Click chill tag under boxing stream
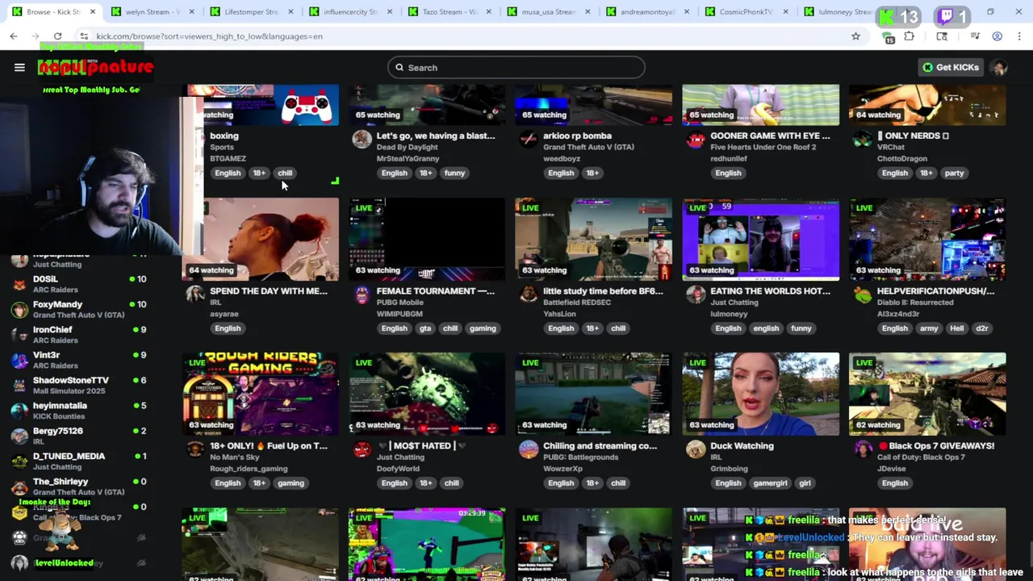The image size is (1033, 581). click(285, 173)
